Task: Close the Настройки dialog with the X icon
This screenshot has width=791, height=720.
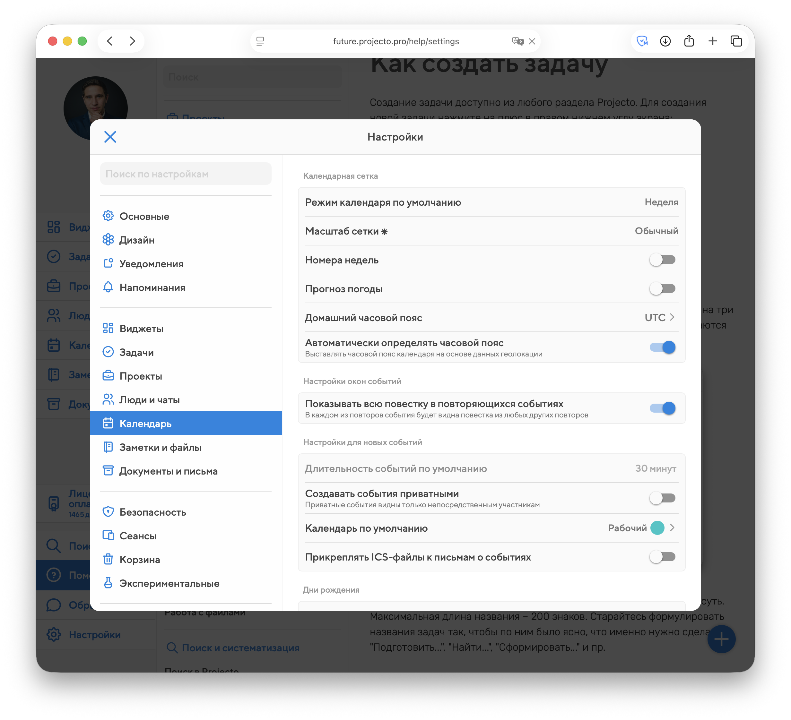Action: click(110, 137)
